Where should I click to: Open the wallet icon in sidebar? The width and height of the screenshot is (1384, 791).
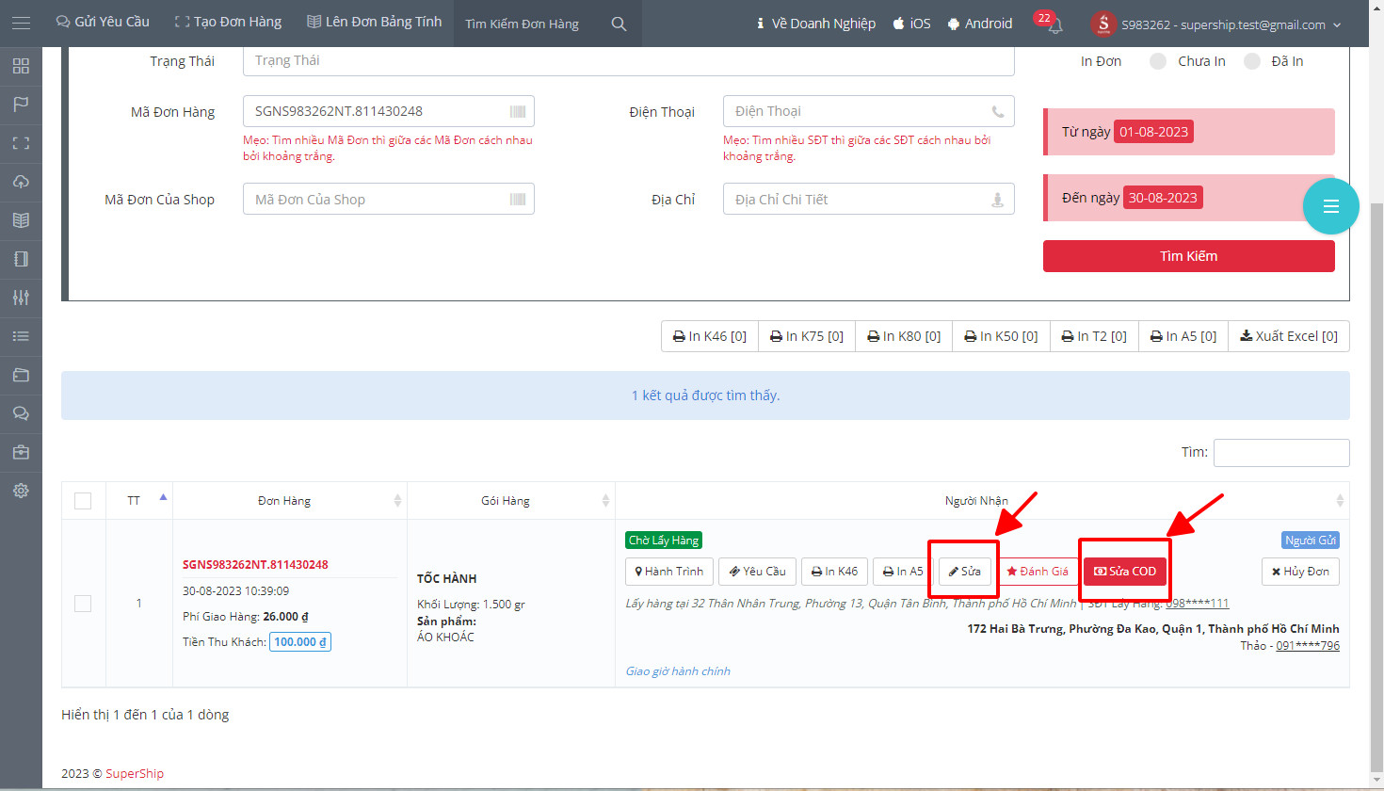click(x=21, y=375)
